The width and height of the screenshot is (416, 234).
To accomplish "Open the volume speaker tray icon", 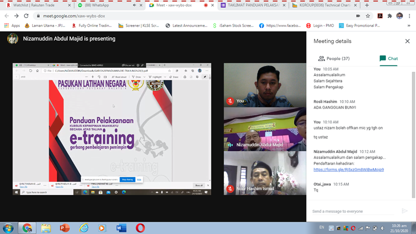I will tap(383, 228).
